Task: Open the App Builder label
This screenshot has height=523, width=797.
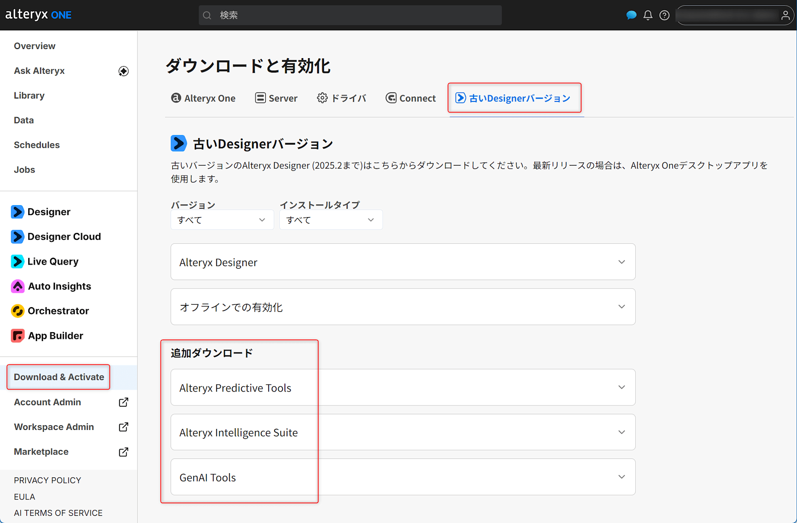Action: [x=55, y=336]
